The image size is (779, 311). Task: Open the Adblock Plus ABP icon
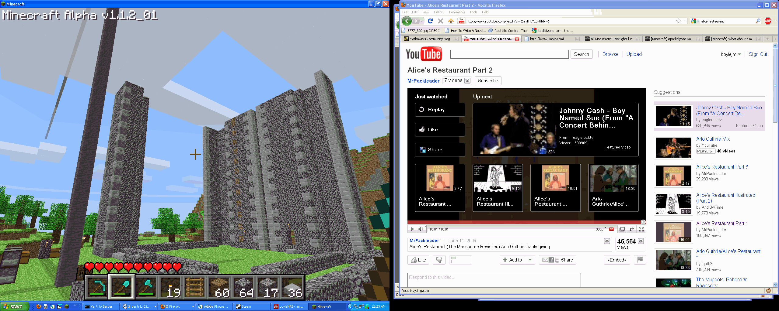pyautogui.click(x=768, y=21)
